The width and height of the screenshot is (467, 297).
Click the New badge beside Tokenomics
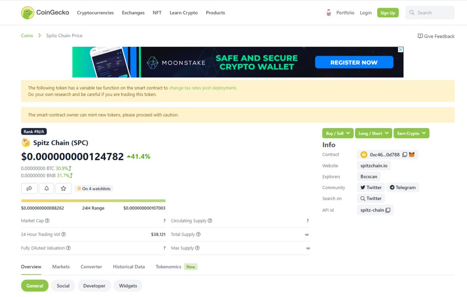click(191, 267)
